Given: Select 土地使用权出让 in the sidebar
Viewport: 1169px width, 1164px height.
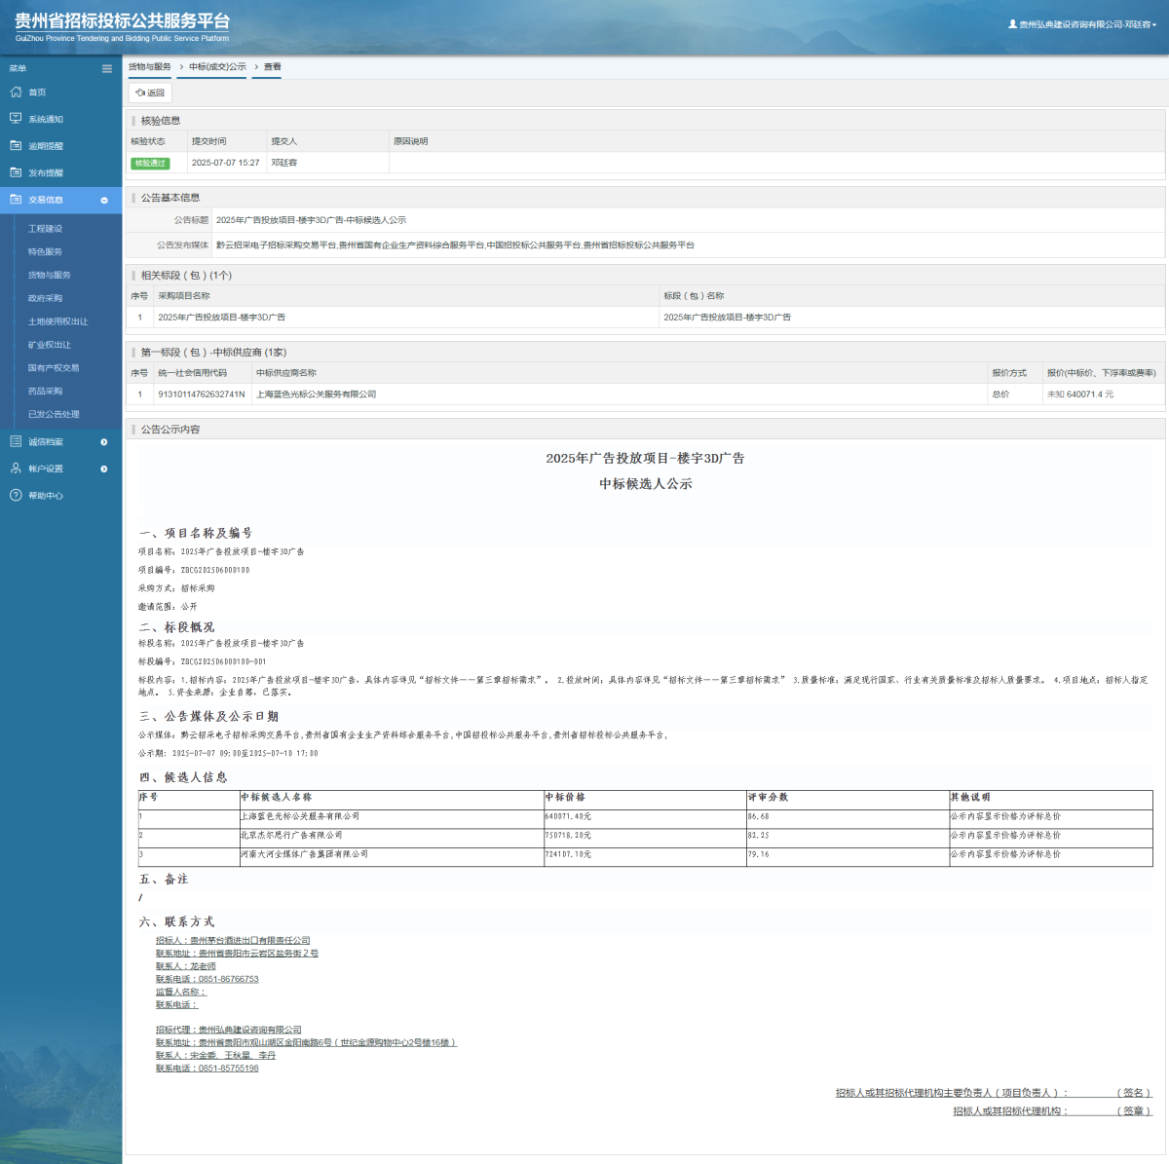Looking at the screenshot, I should click(x=57, y=321).
